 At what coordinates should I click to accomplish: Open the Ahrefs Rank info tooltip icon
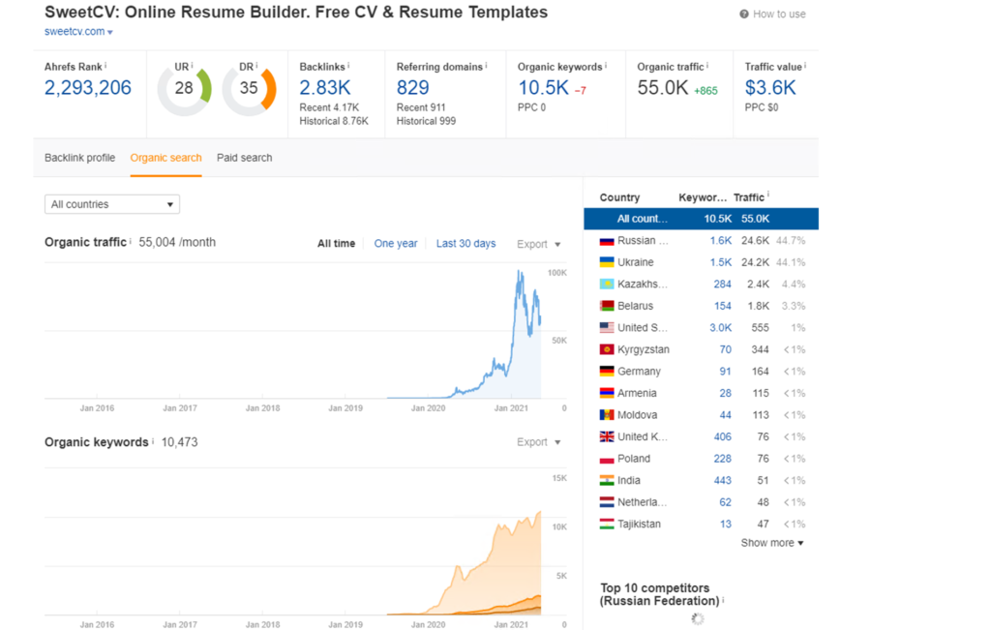coord(105,65)
